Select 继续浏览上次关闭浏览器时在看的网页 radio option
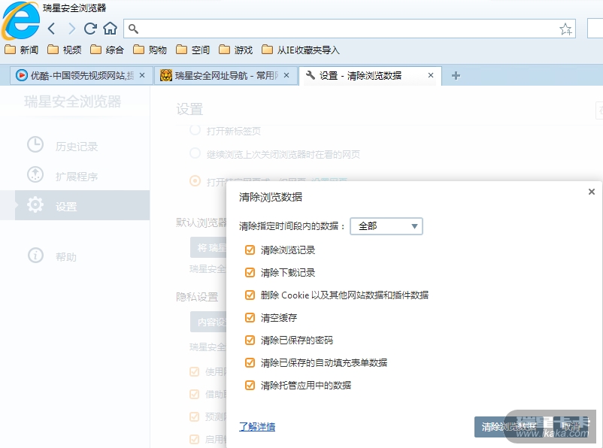The image size is (603, 448). click(195, 153)
